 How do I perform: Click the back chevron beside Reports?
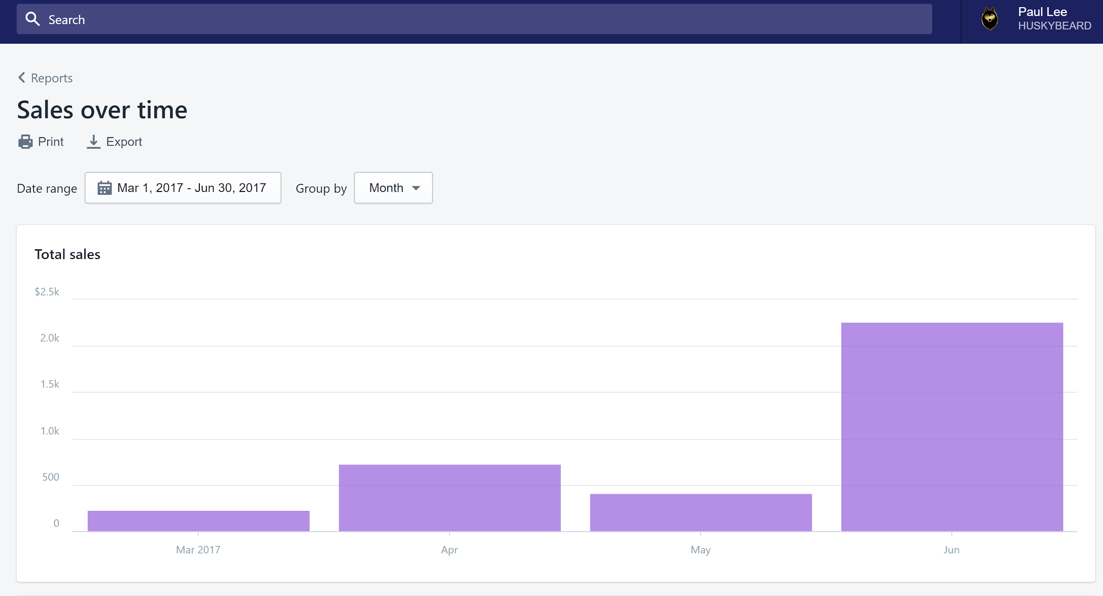[22, 78]
